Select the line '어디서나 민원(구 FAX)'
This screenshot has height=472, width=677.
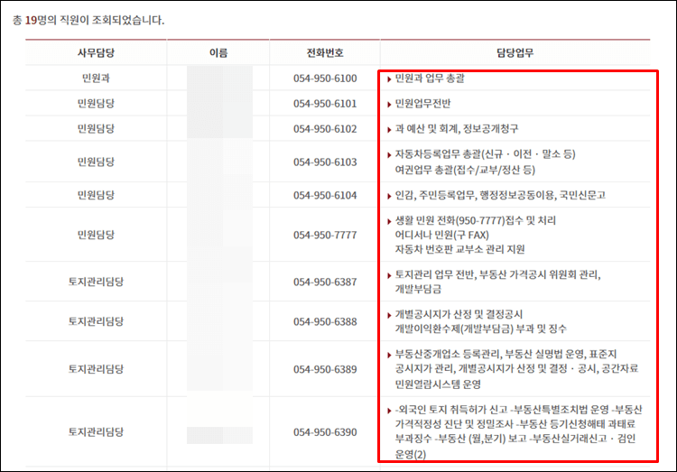(x=441, y=235)
